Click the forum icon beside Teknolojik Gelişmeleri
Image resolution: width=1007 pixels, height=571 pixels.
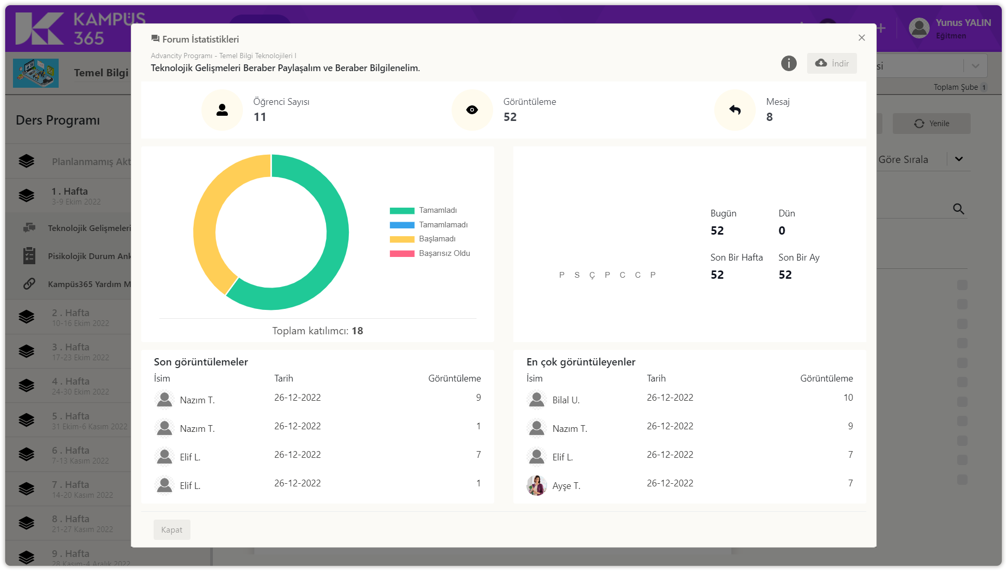[x=30, y=228]
